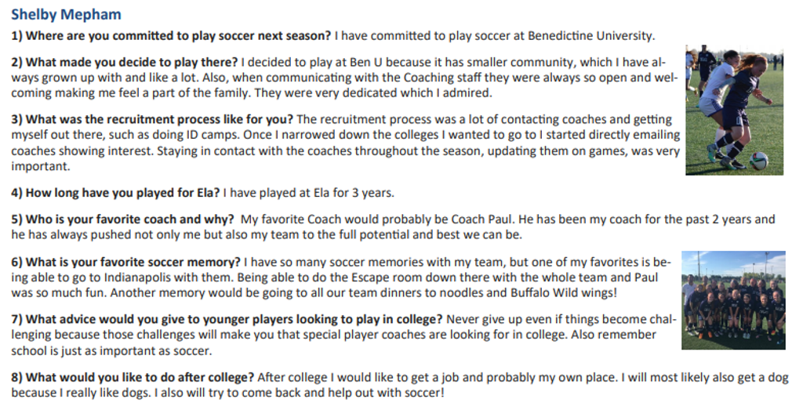Click the soccer ball in the action photo
This screenshot has height=410, width=803.
758,161
